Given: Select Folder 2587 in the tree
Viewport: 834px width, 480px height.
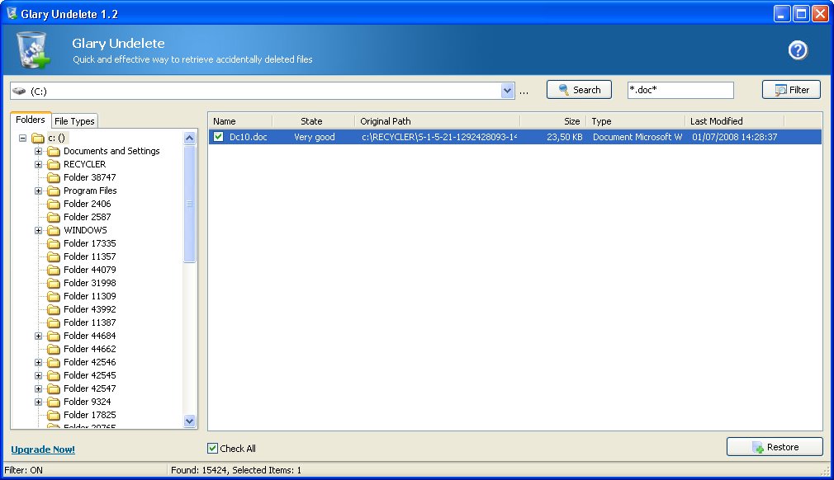Looking at the screenshot, I should pos(88,217).
